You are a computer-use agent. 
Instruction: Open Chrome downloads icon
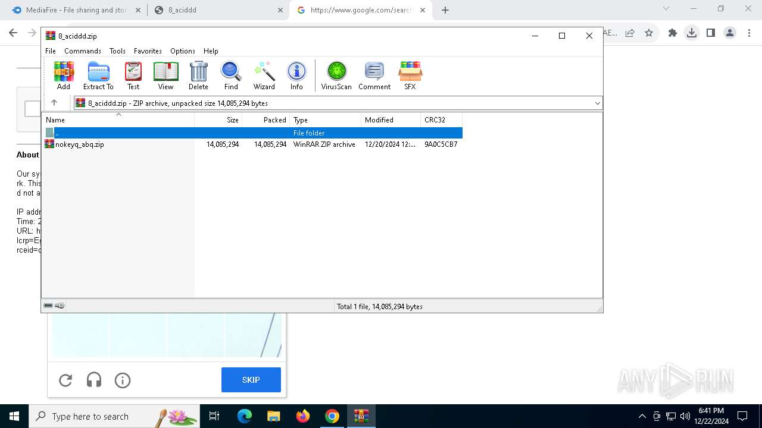692,33
